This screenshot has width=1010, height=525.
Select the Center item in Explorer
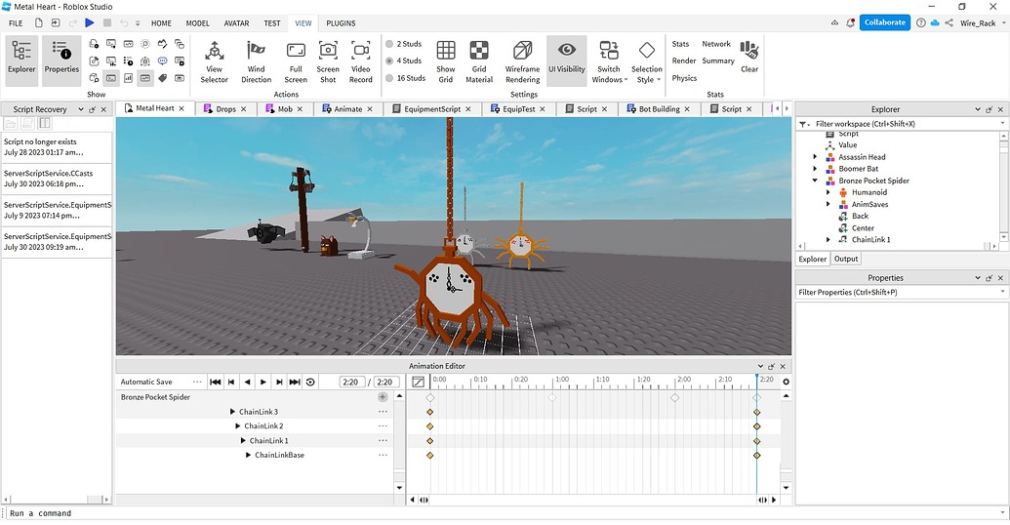coord(863,228)
